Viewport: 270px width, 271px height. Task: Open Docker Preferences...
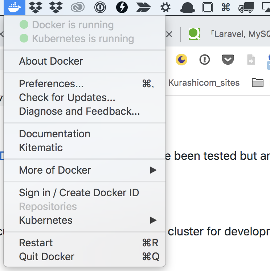85,84
